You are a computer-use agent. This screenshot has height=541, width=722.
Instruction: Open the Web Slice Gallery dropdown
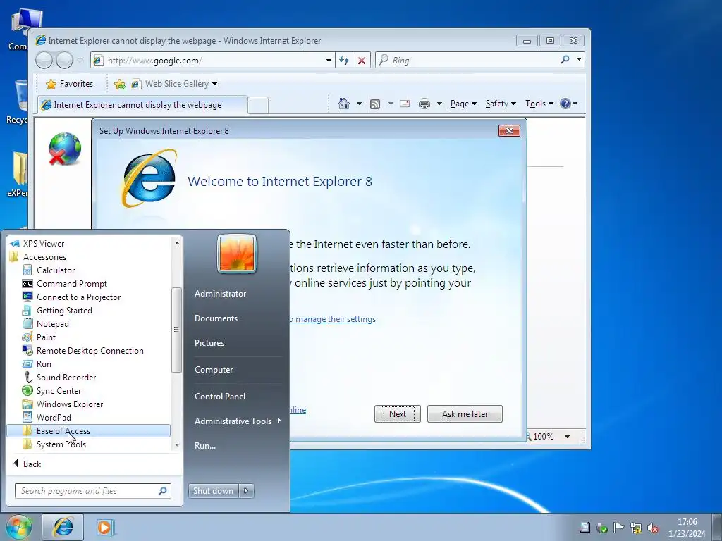coord(214,84)
